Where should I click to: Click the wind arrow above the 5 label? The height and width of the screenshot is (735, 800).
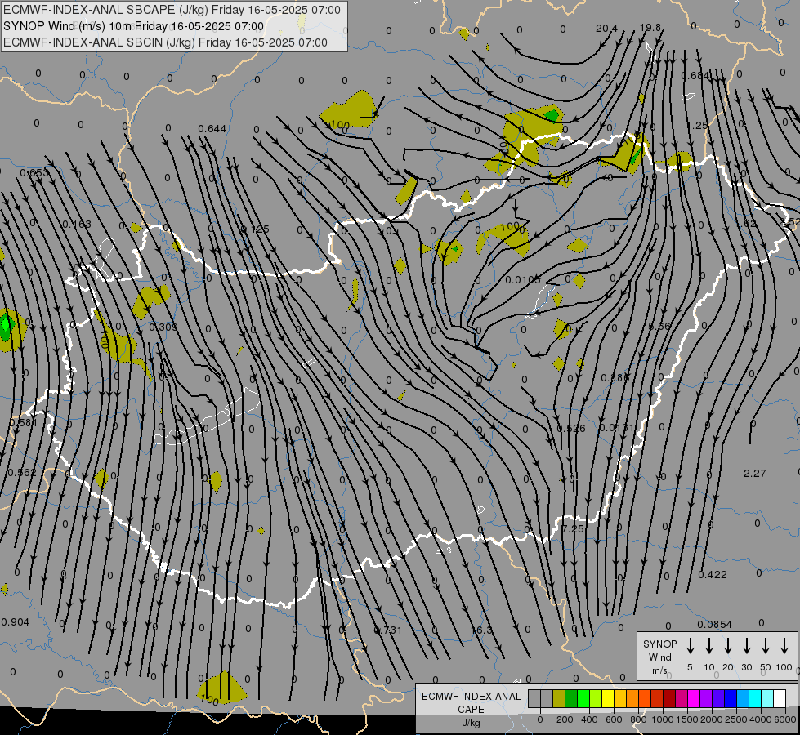click(691, 645)
